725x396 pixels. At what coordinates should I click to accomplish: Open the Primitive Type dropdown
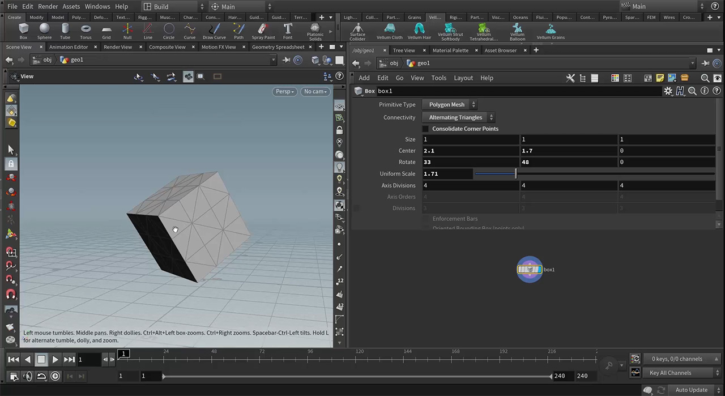pyautogui.click(x=450, y=104)
